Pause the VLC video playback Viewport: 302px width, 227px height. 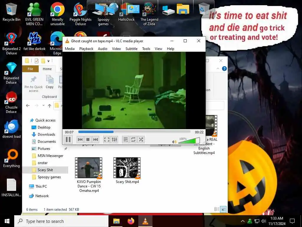[x=68, y=140]
